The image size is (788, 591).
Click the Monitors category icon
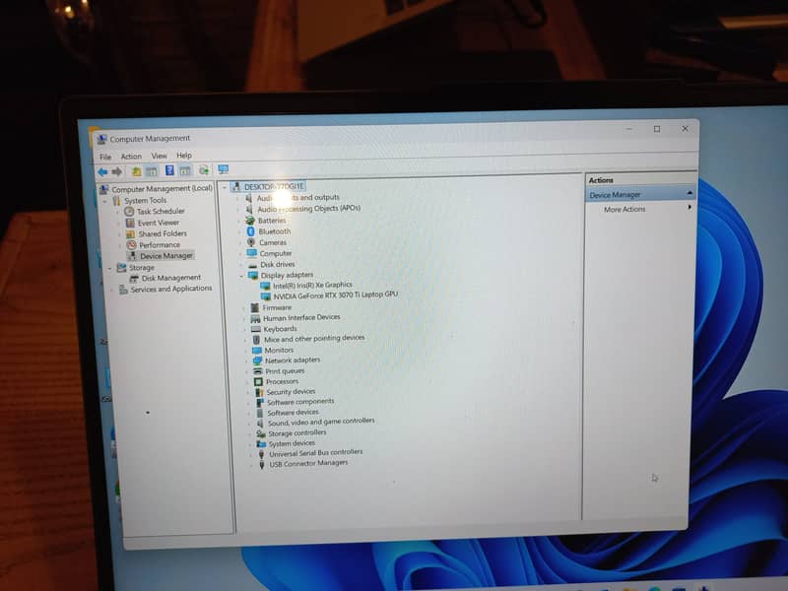[x=257, y=351]
